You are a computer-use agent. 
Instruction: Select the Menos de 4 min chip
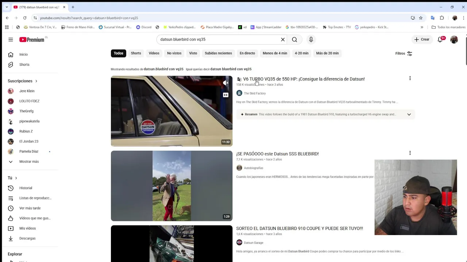275,53
